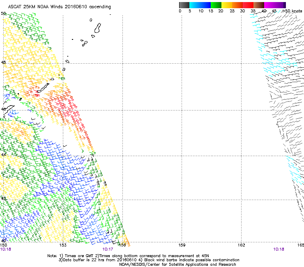The width and height of the screenshot is (304, 267).
Task: Pick the brown 35–40 knots color segment
Action: 259,5
